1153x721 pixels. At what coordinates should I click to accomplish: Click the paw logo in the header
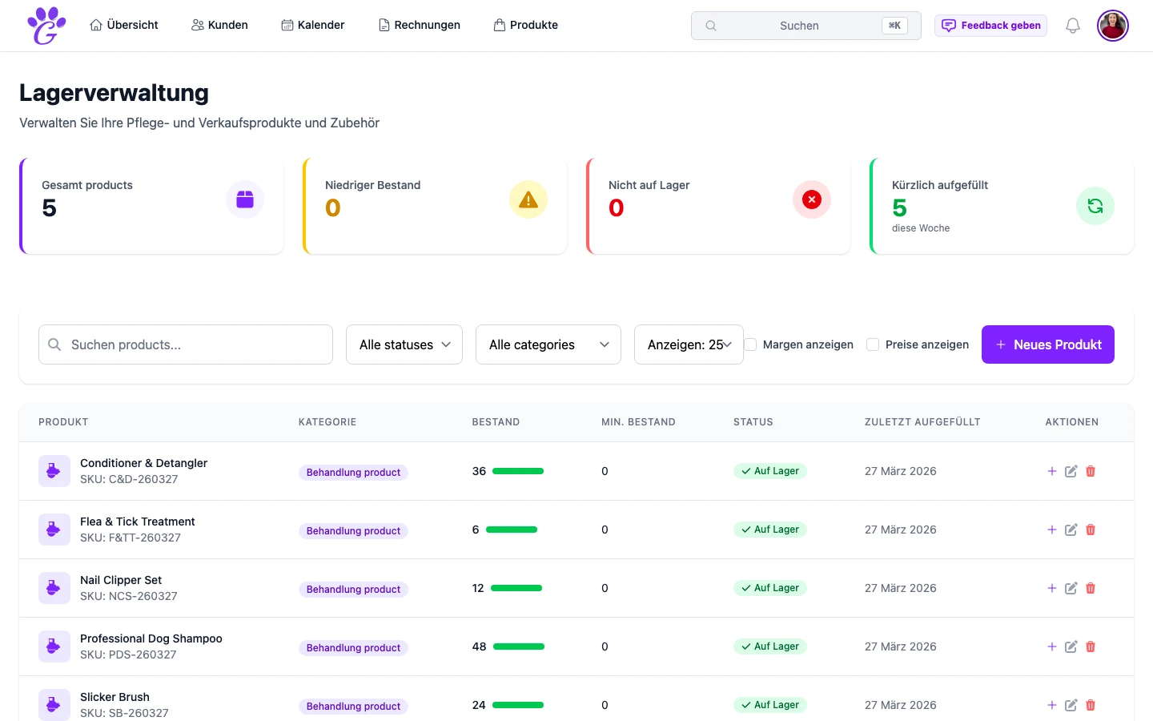tap(46, 26)
